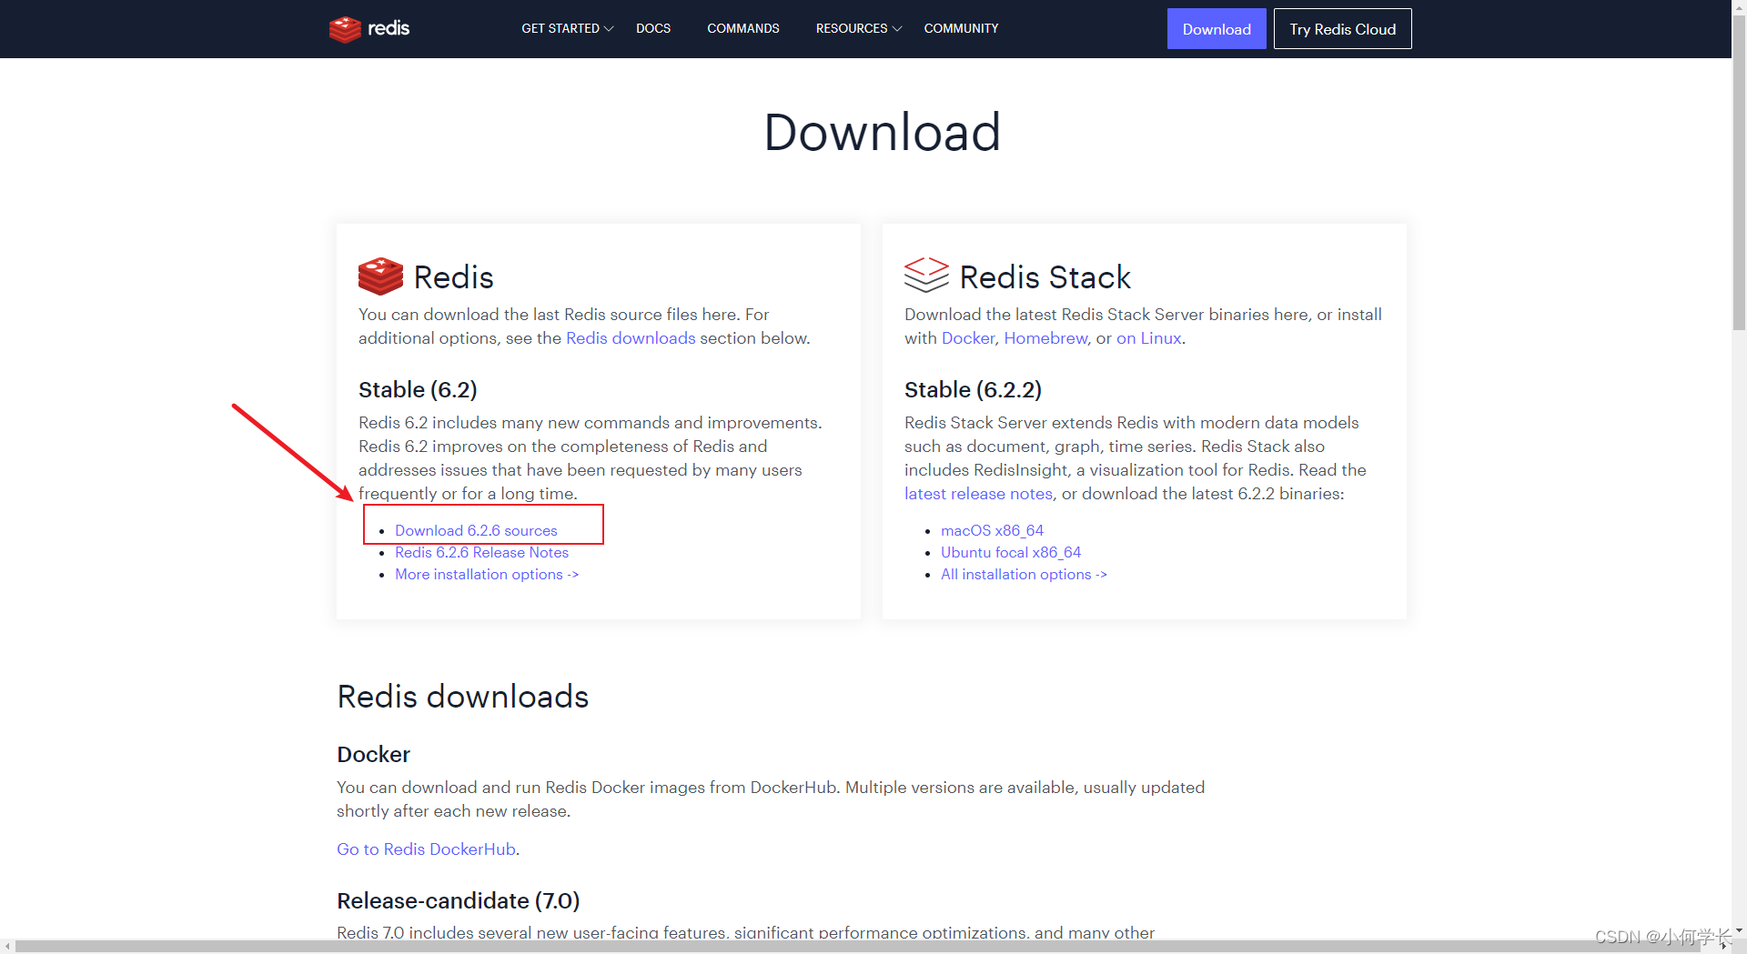
Task: Click Download 6.2.6 sources link
Action: point(476,530)
